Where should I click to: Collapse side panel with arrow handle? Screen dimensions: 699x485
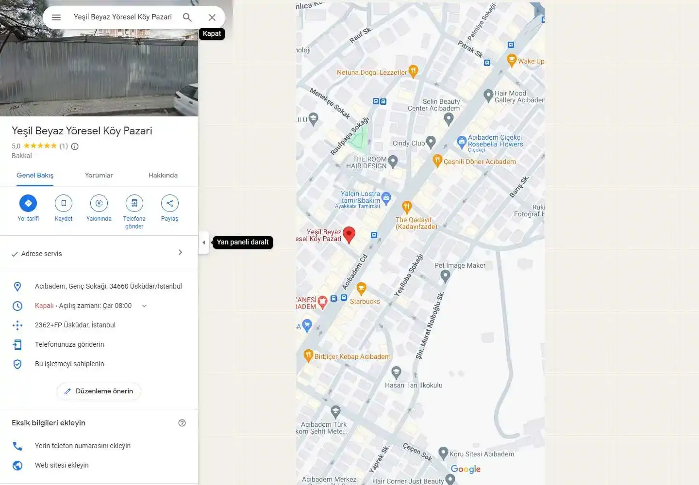(x=204, y=242)
